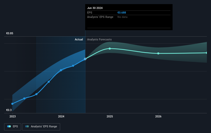Click the Jun 30 2024 tooltip date
Screen dimensions: 211x133
[95, 8]
